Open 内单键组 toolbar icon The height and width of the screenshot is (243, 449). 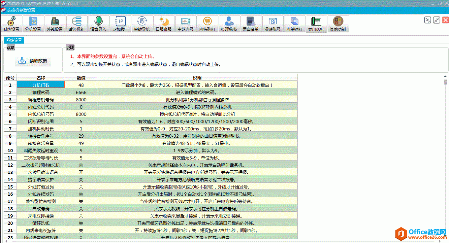pyautogui.click(x=294, y=24)
